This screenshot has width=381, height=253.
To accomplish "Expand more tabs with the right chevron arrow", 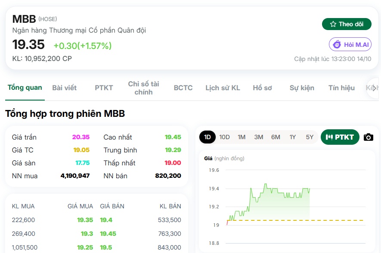I will [374, 88].
